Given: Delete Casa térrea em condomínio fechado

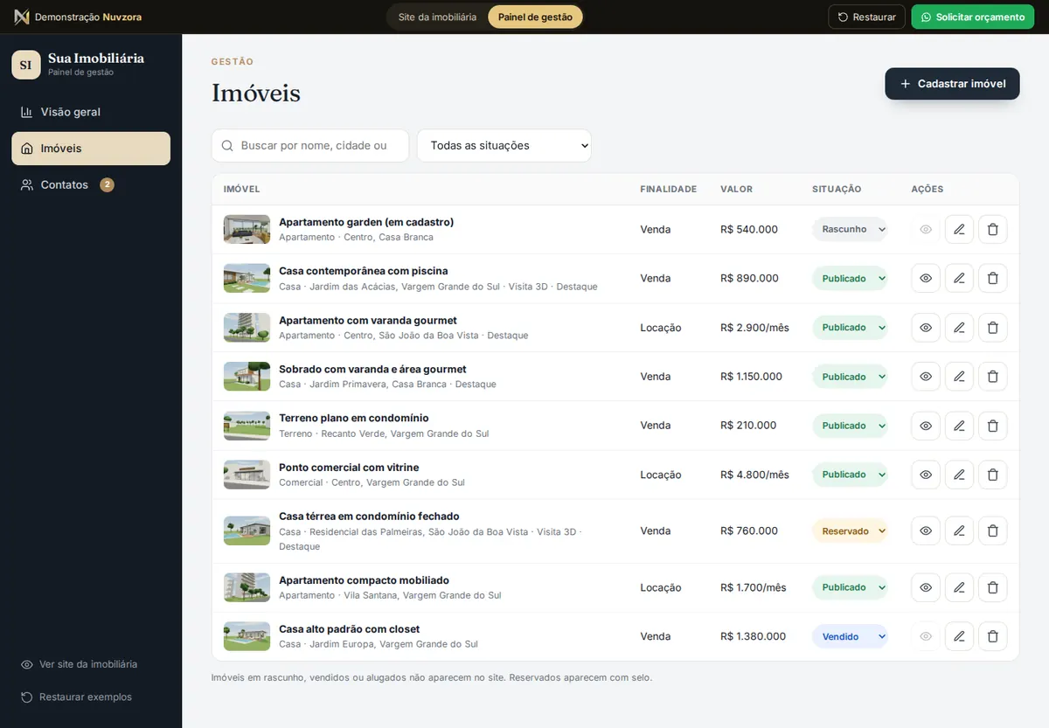Looking at the screenshot, I should tap(992, 530).
